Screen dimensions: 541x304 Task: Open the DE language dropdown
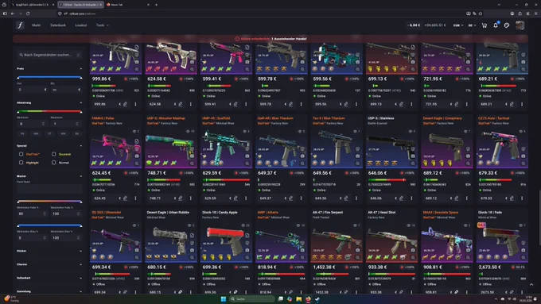point(472,25)
